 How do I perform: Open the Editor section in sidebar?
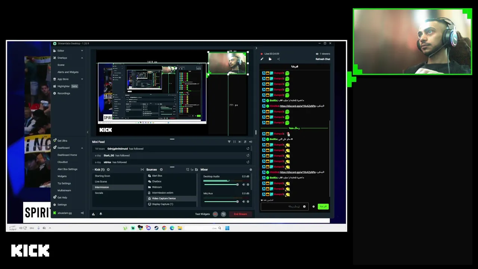click(60, 51)
